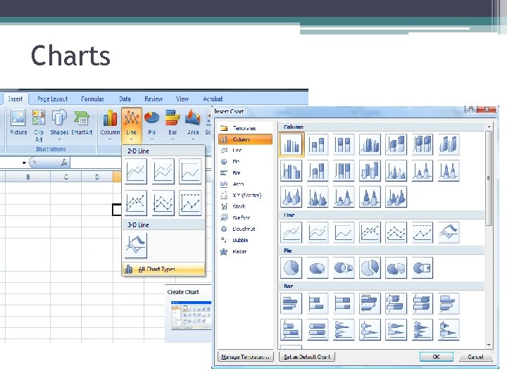Select Bubble category in chart list
The image size is (507, 380).
tap(245, 240)
